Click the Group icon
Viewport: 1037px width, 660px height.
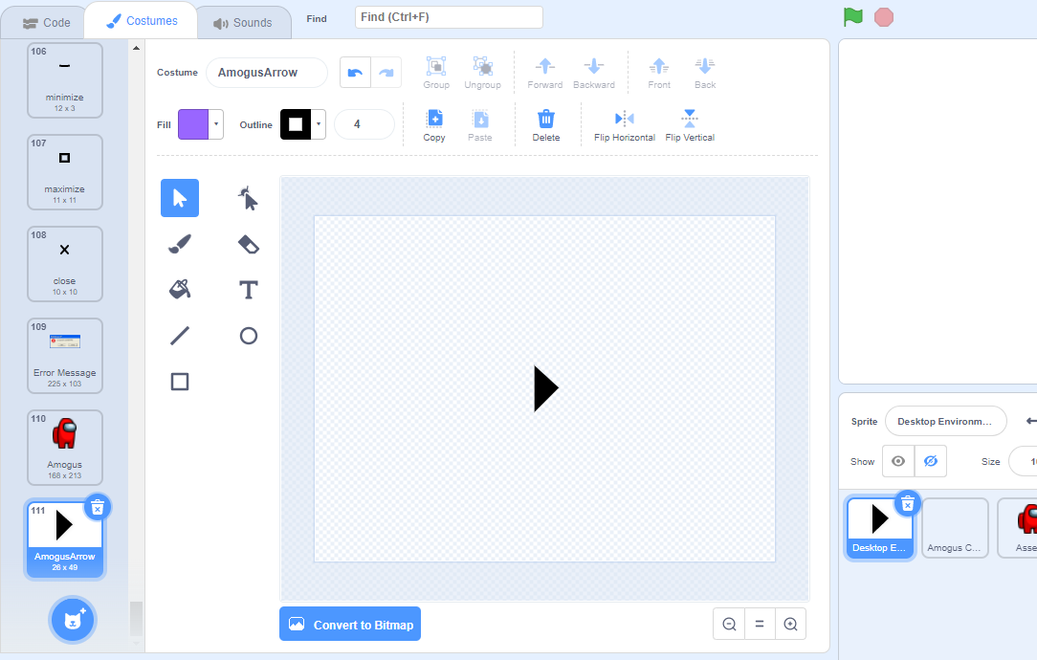(436, 72)
